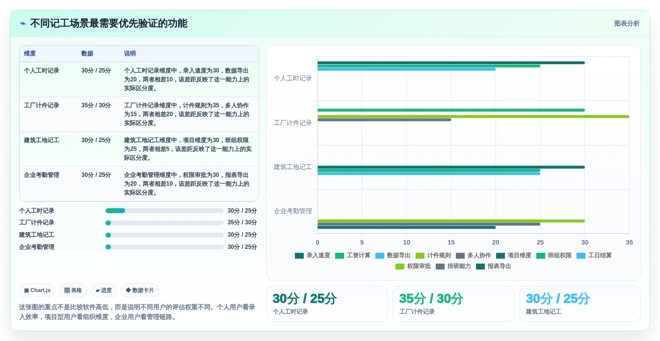Select the 工厂计件记录 table row name
Image resolution: width=660 pixels, height=341 pixels.
tap(42, 105)
